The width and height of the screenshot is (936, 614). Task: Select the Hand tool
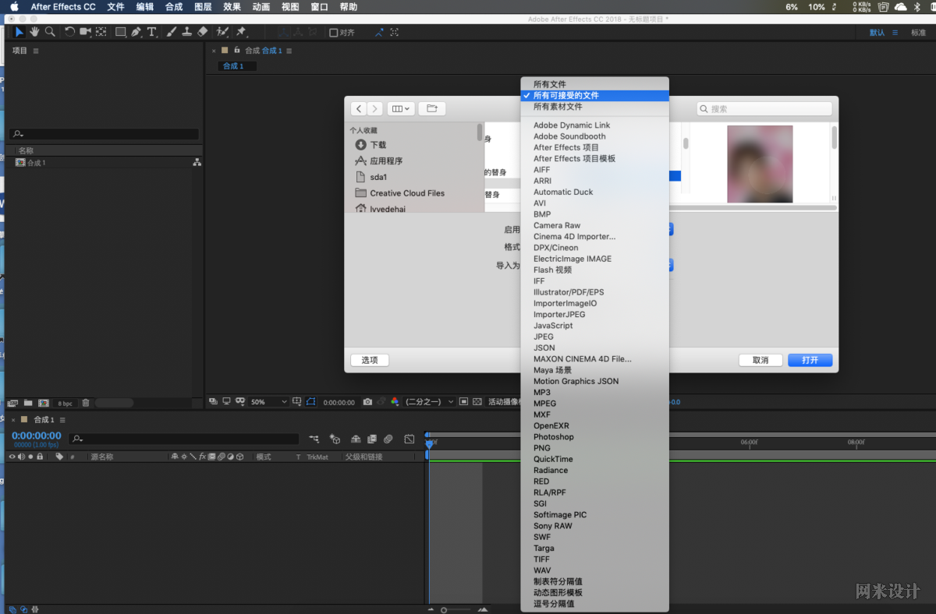click(x=34, y=32)
